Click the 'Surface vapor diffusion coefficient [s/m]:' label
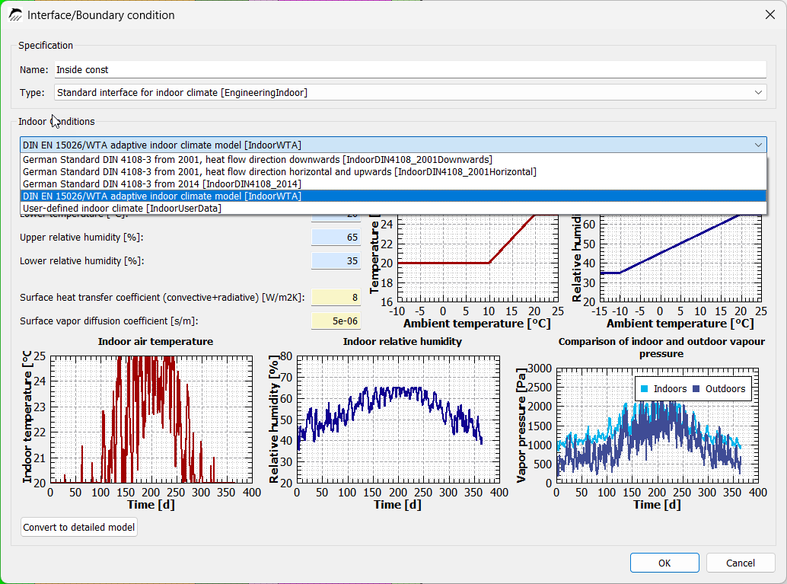Viewport: 787px width, 584px height. pyautogui.click(x=109, y=321)
